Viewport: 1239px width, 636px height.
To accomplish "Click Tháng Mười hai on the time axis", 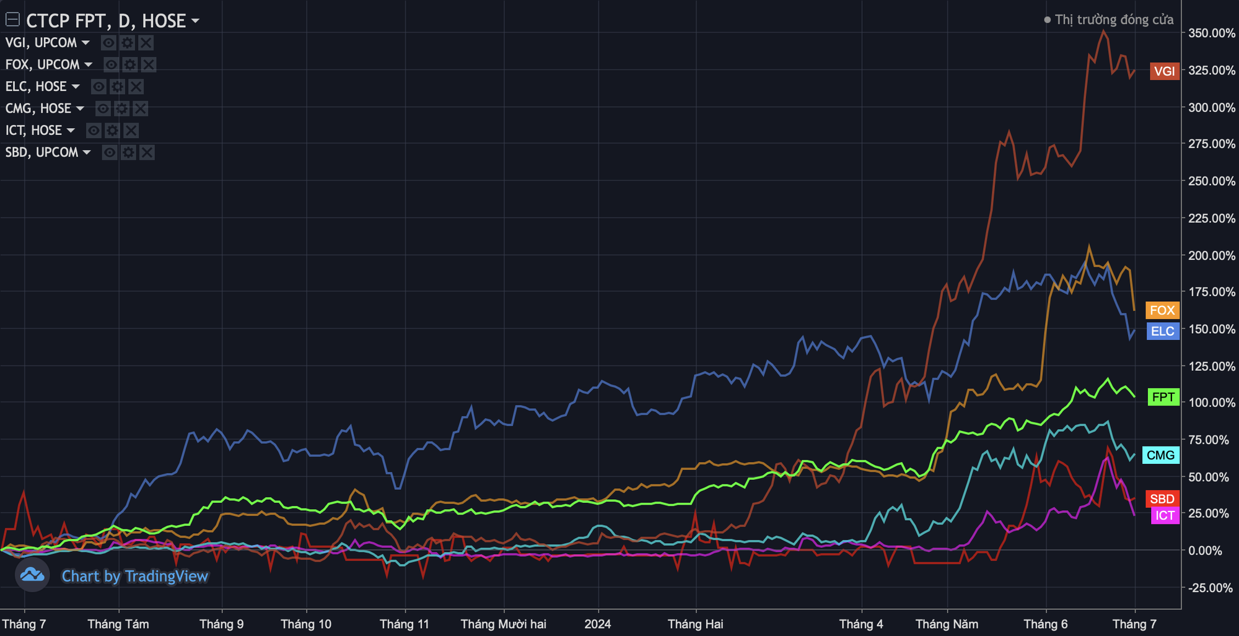I will [x=504, y=624].
